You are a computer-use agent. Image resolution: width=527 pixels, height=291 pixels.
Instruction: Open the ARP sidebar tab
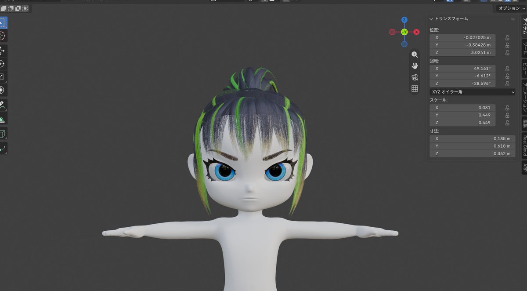point(524,167)
